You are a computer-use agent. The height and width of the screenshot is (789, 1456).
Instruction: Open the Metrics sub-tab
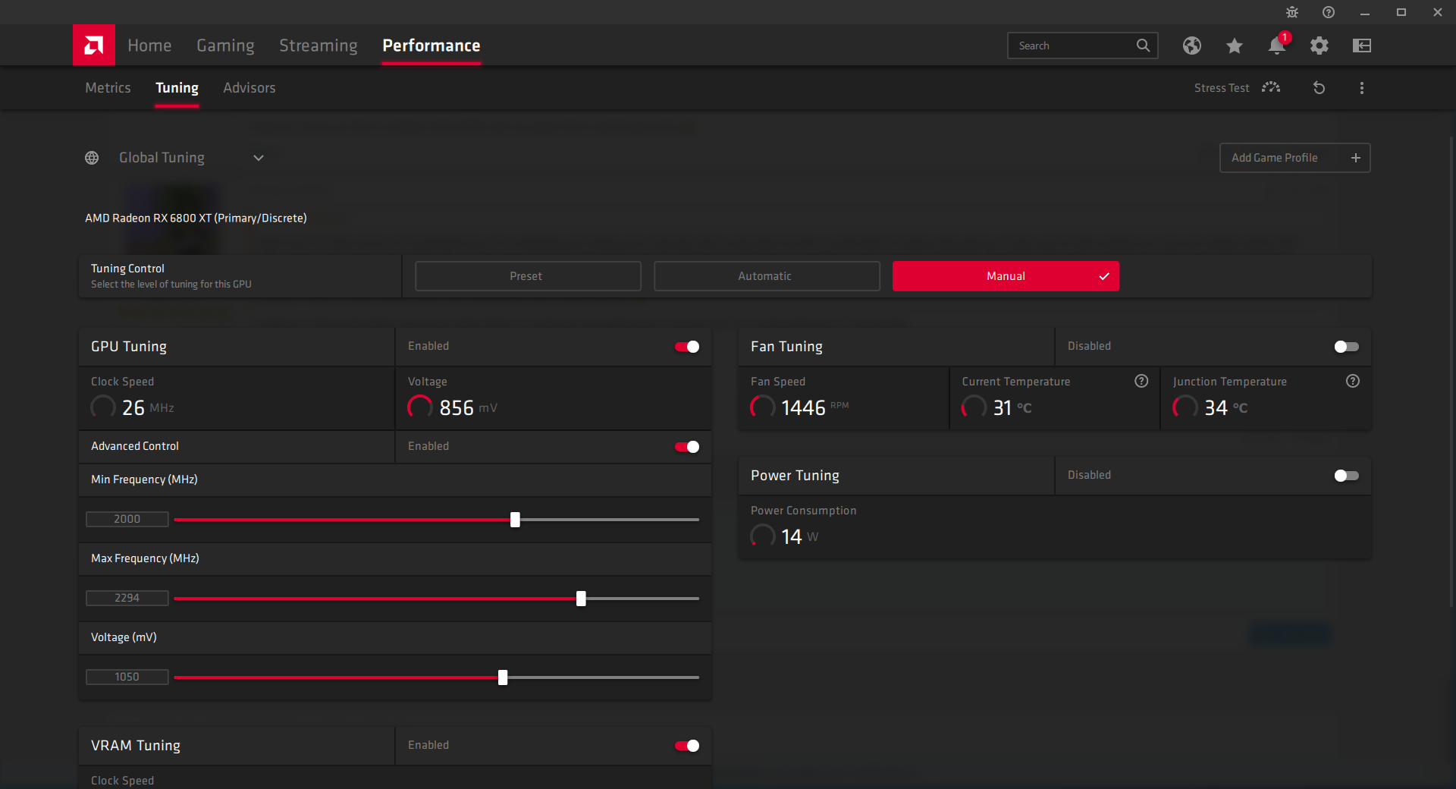[x=108, y=88]
